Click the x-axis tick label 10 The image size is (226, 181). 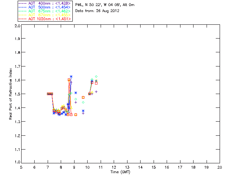tap(87, 167)
